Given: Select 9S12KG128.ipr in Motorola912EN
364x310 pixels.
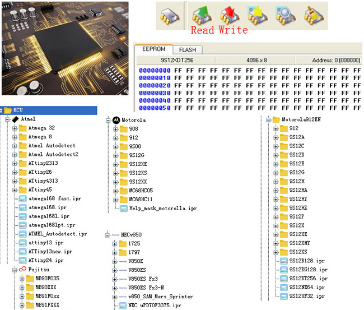Looking at the screenshot, I should (x=309, y=270).
